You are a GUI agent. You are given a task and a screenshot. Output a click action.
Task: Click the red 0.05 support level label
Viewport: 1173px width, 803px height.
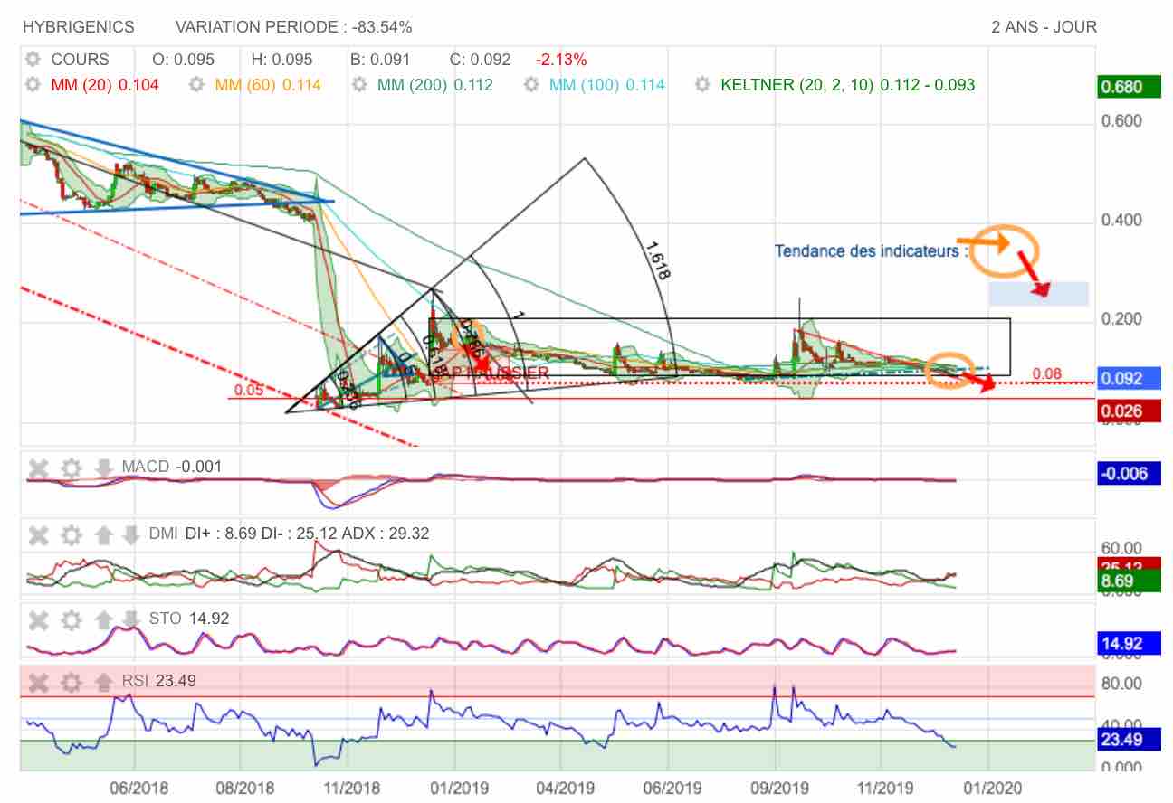(248, 391)
